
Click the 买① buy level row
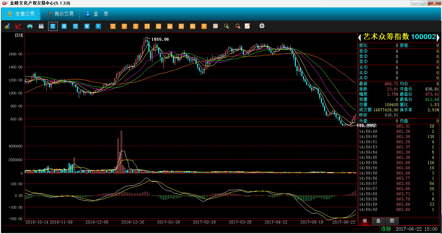click(x=399, y=68)
